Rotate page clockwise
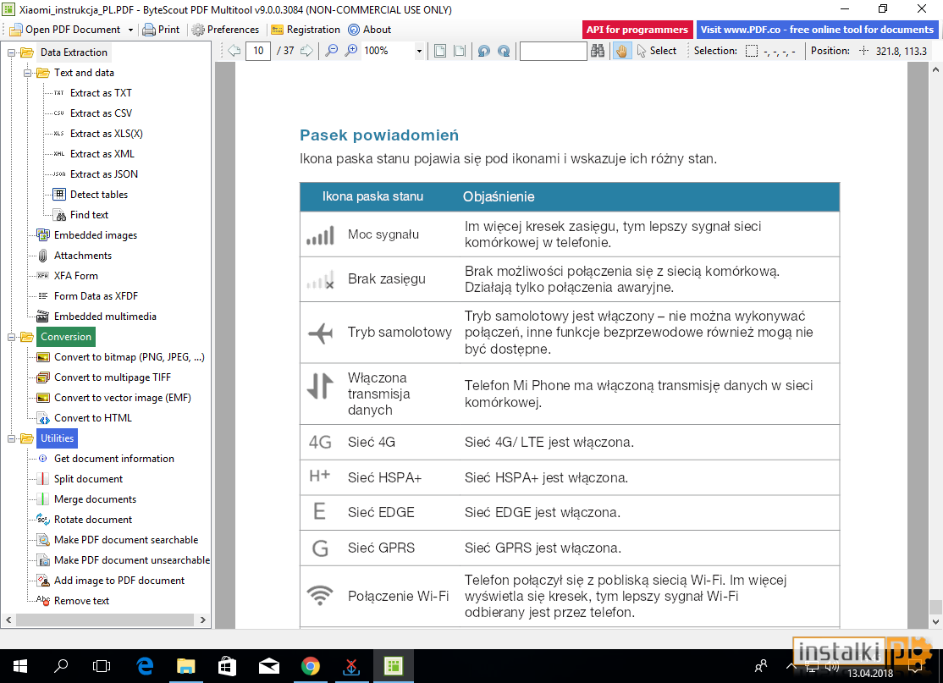 pyautogui.click(x=504, y=51)
